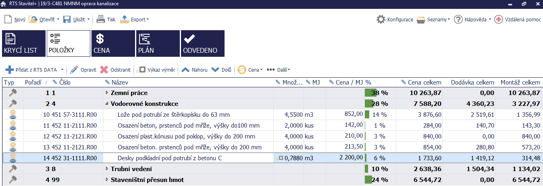Move item up with Nahoru arrow
The width and height of the screenshot is (543, 186).
tap(185, 70)
